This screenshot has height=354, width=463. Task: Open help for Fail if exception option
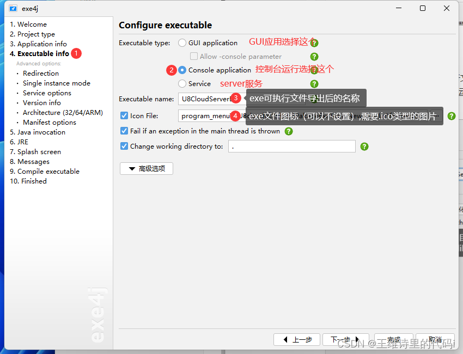[289, 131]
